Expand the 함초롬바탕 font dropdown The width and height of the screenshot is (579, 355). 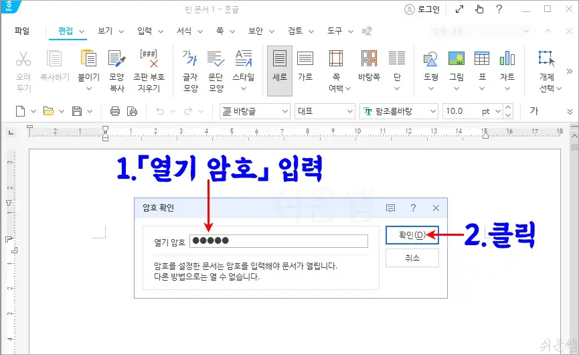tap(433, 111)
